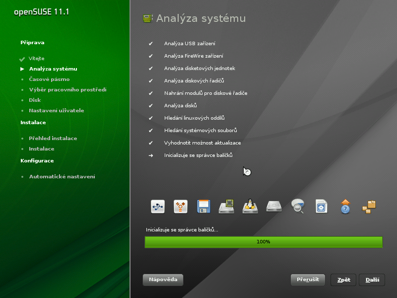Select Výběr pracovního prostředí step
The height and width of the screenshot is (298, 397).
point(67,90)
